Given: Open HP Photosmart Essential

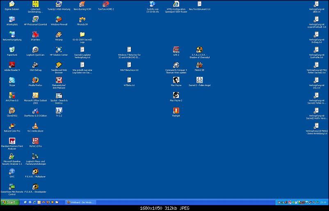Looking at the screenshot, I should pos(35,19).
